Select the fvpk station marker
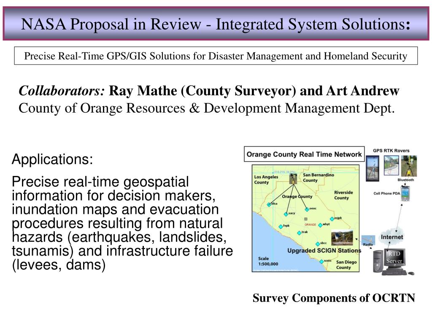The image size is (432, 324). tap(281, 227)
